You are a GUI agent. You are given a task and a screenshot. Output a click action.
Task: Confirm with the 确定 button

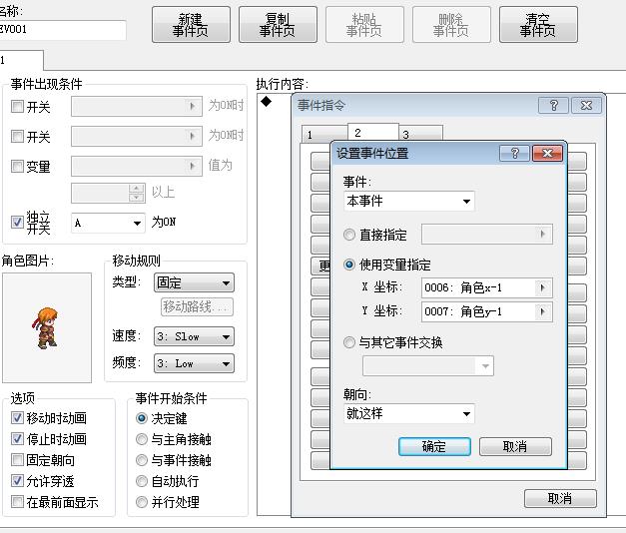pos(434,446)
